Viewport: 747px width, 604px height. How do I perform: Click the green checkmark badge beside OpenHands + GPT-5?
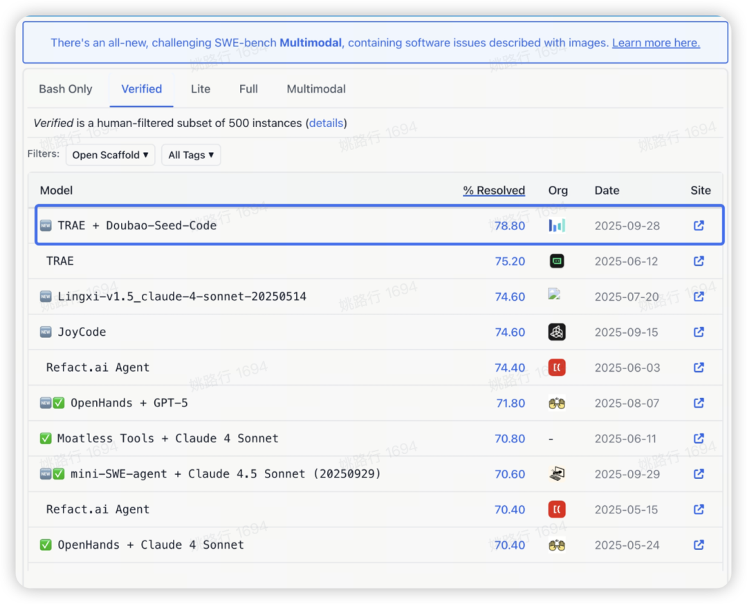click(x=59, y=403)
